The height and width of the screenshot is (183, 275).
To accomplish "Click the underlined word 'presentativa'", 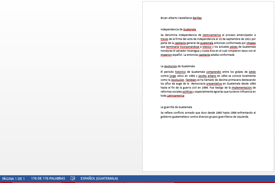I will [x=214, y=84].
